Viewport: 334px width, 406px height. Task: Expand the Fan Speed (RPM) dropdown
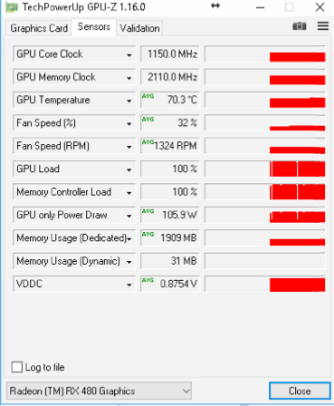pos(129,147)
